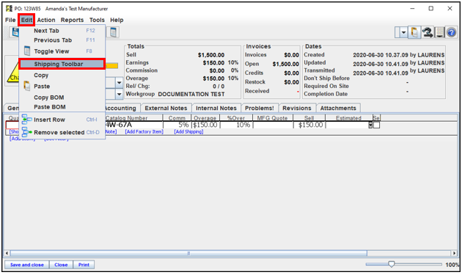Open the Estimated cell dropdown arrow
Screen dimensions: 462x275
click(x=370, y=125)
